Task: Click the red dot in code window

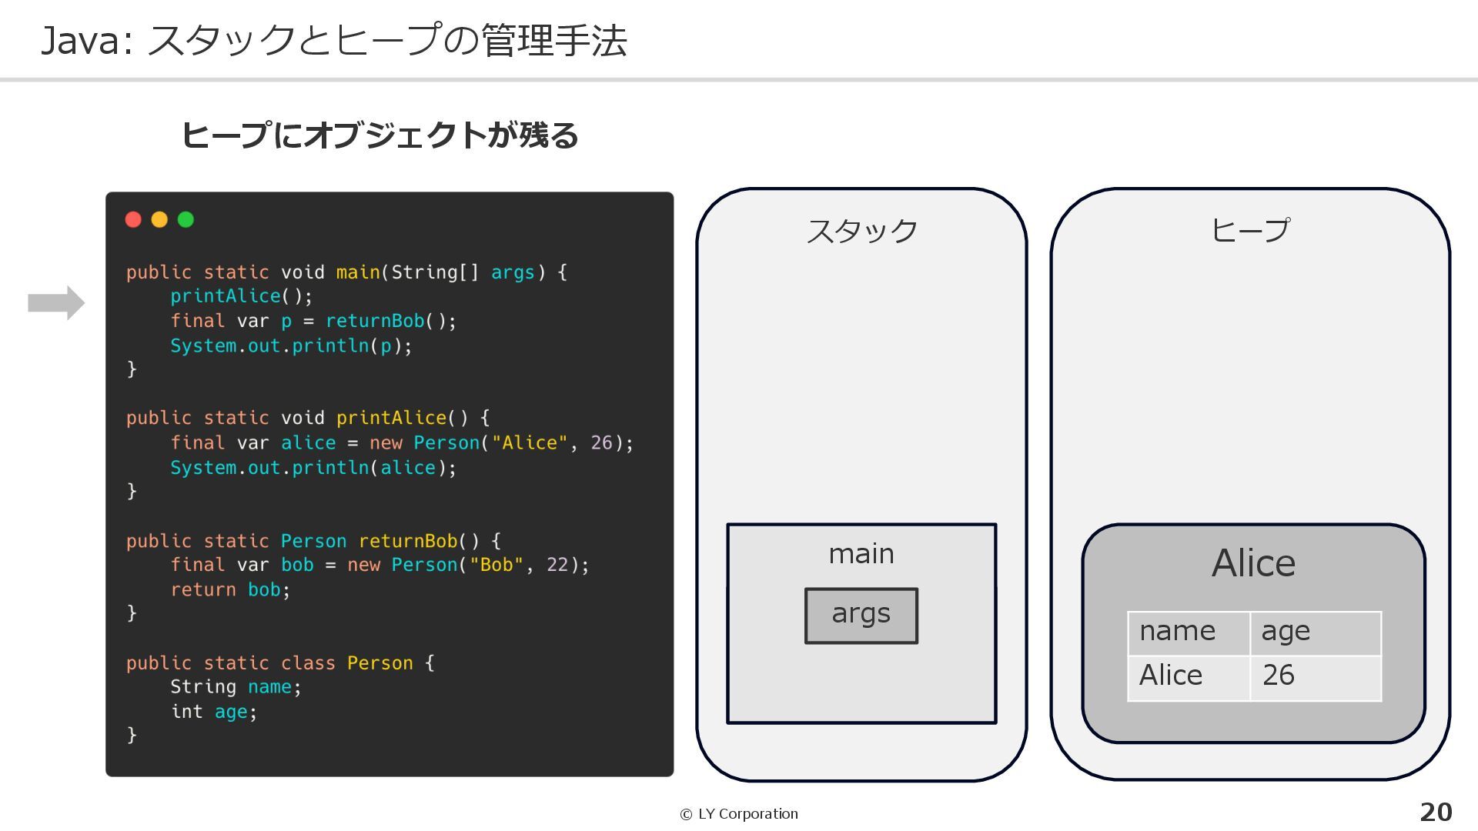Action: point(133,220)
